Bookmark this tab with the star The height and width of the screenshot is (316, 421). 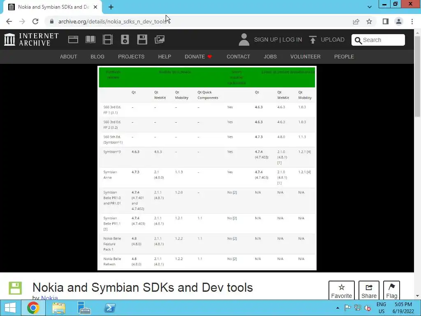[x=369, y=21]
